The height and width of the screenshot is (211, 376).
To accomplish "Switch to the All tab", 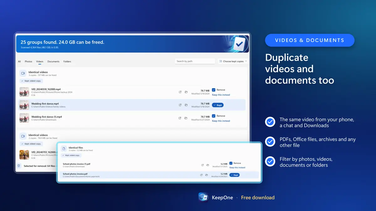I will coord(19,62).
